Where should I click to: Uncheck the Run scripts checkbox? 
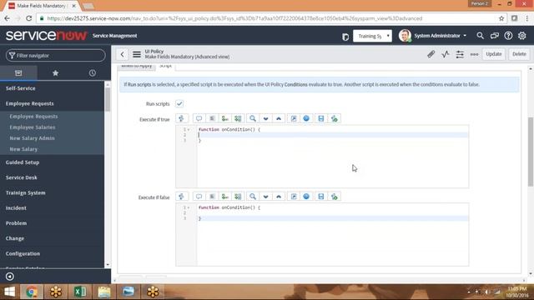[x=179, y=103]
